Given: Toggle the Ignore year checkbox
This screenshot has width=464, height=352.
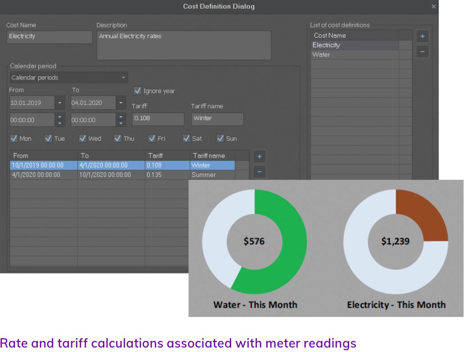Looking at the screenshot, I should [x=138, y=91].
